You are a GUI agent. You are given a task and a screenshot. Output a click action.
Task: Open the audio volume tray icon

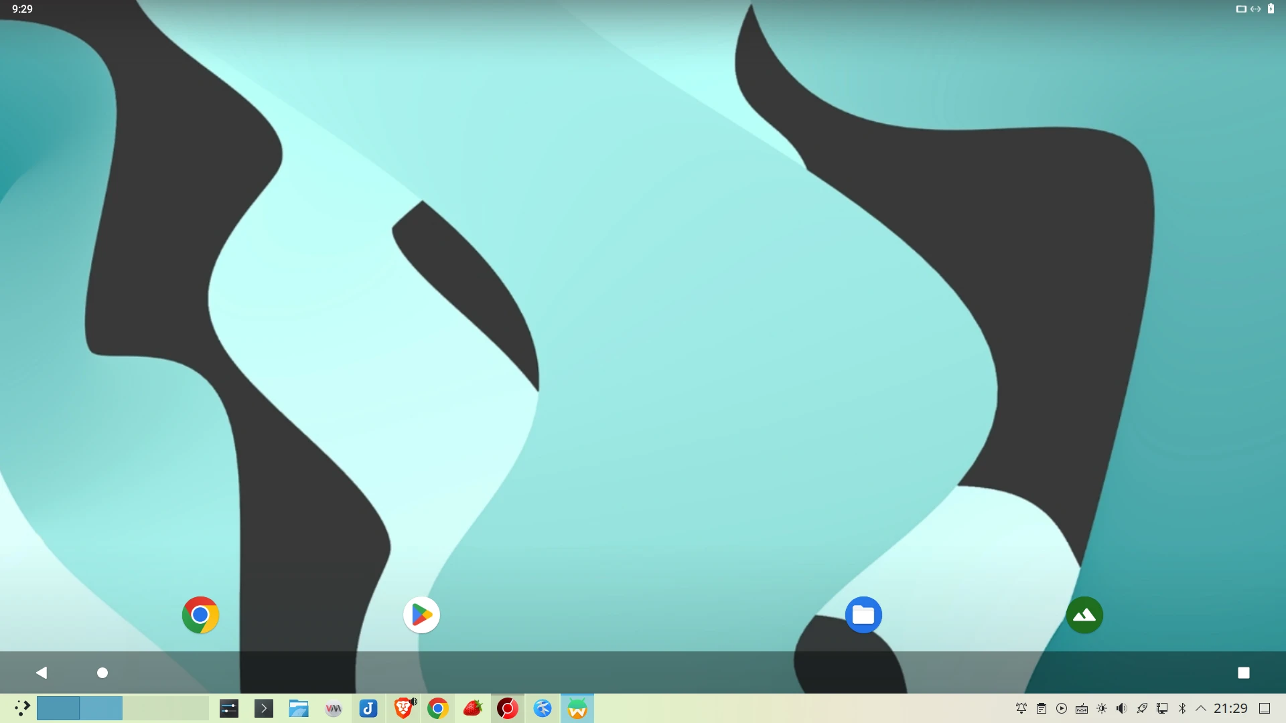[x=1122, y=708]
